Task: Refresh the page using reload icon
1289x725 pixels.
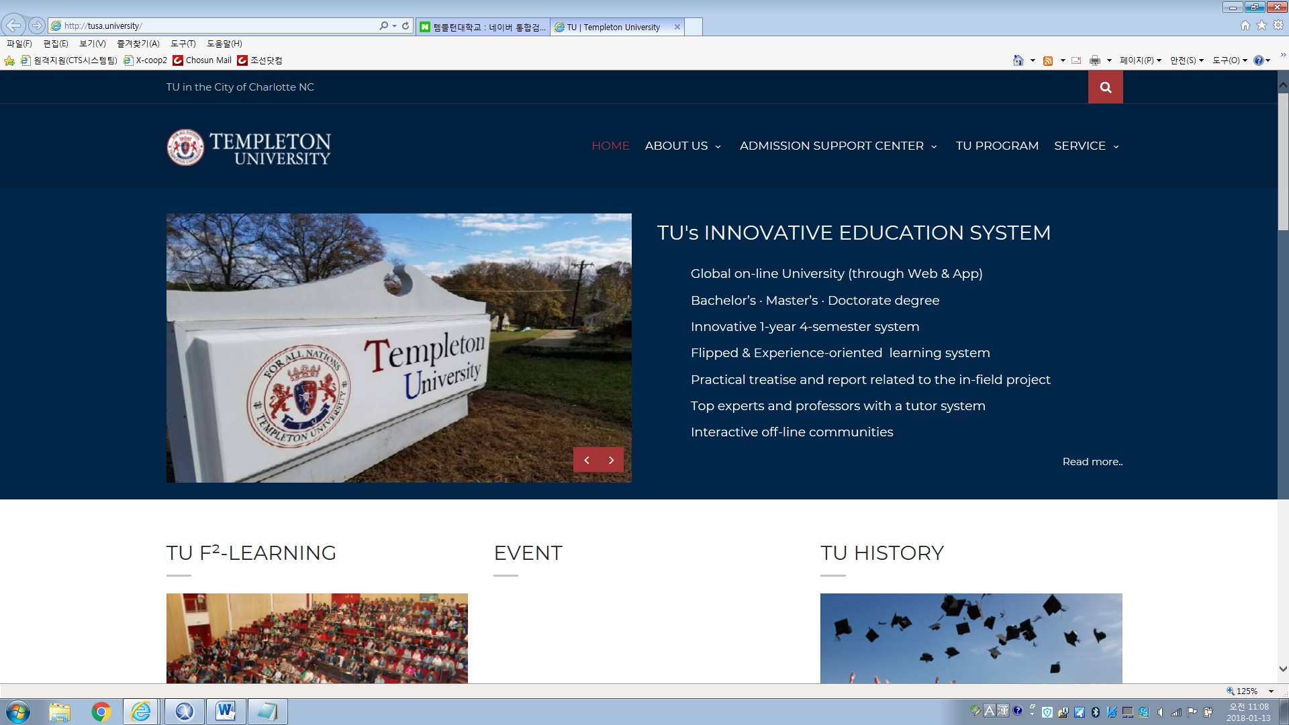Action: click(405, 26)
